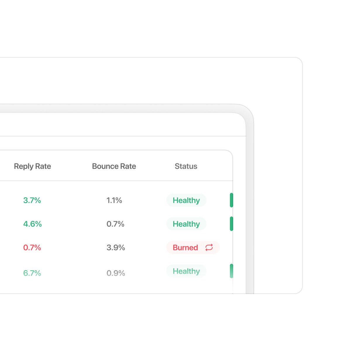The image size is (351, 351).
Task: Click the green bar in the 6.7% row
Action: pos(231,271)
